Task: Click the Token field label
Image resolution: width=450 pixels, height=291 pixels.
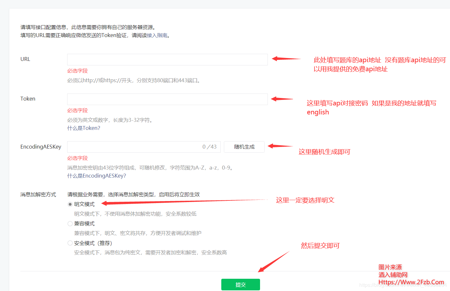Action: (28, 99)
